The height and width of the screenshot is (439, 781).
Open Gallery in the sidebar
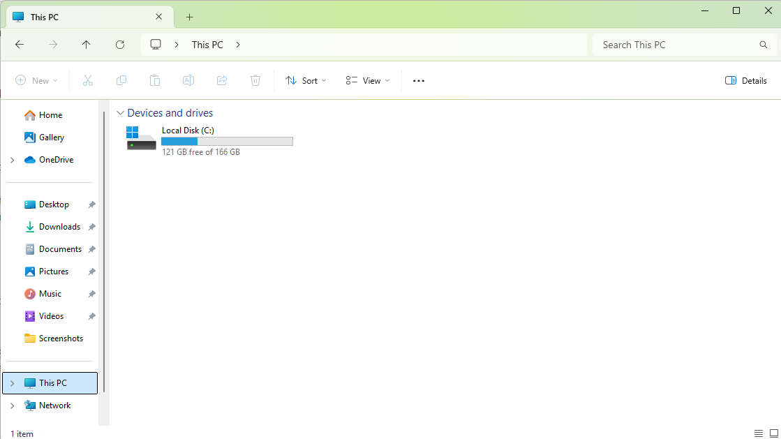click(51, 137)
